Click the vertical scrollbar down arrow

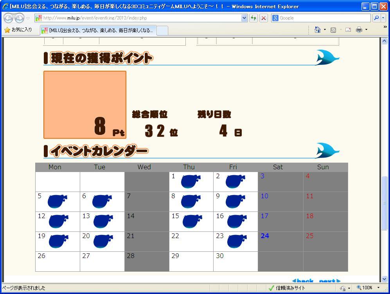coord(384,279)
